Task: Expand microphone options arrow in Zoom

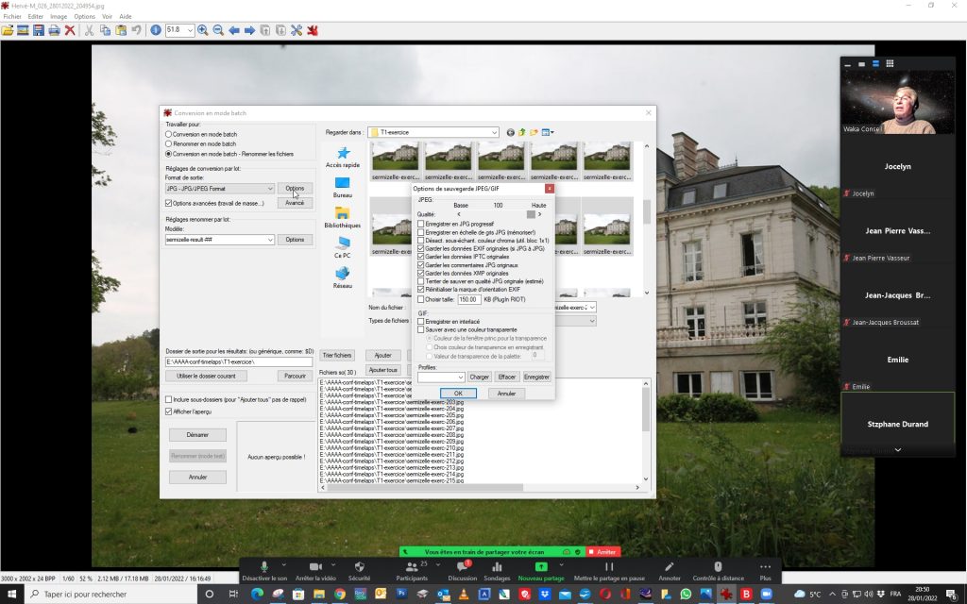Action: (283, 564)
